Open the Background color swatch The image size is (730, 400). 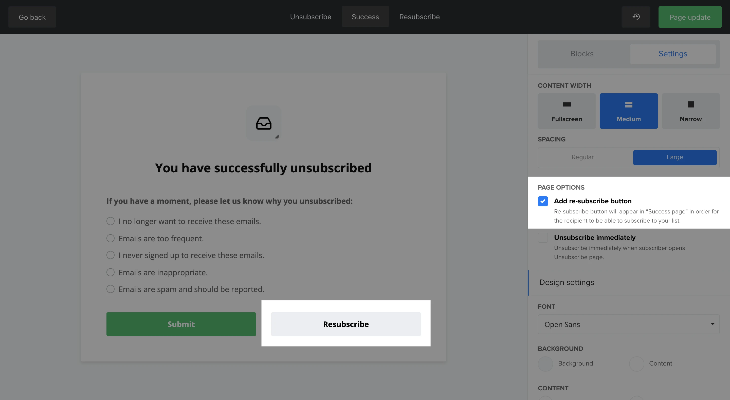pos(545,364)
